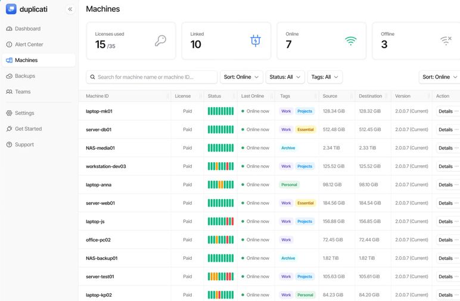Screen dimensions: 460x301
Task: Click the Machines sidebar icon
Action: coord(9,60)
